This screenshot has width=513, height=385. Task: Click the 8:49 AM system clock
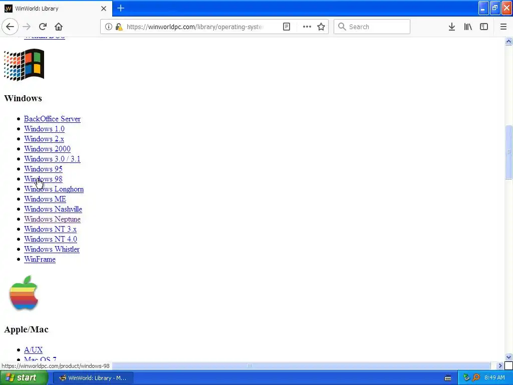[x=494, y=378]
